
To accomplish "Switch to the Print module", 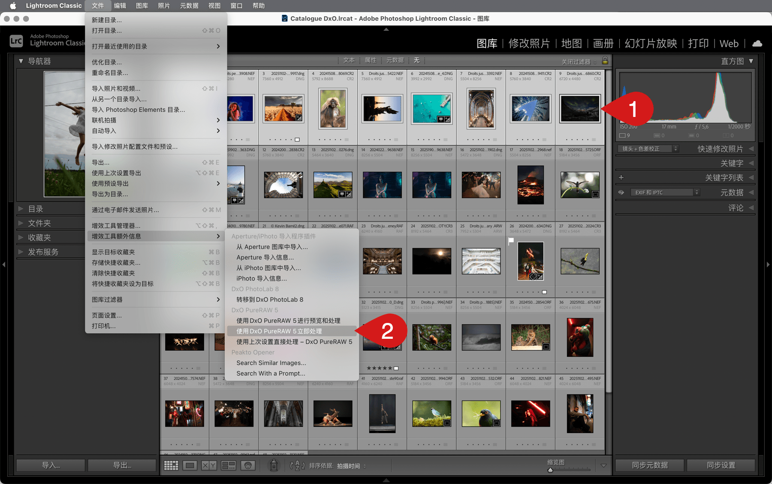I will click(698, 43).
